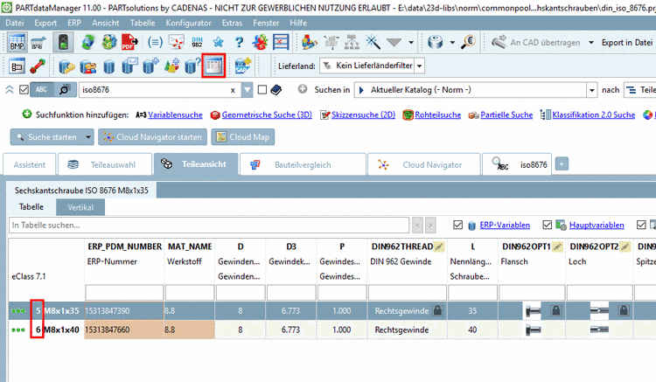This screenshot has height=382, width=656.
Task: Click the highlighted table window icon
Action: click(213, 66)
